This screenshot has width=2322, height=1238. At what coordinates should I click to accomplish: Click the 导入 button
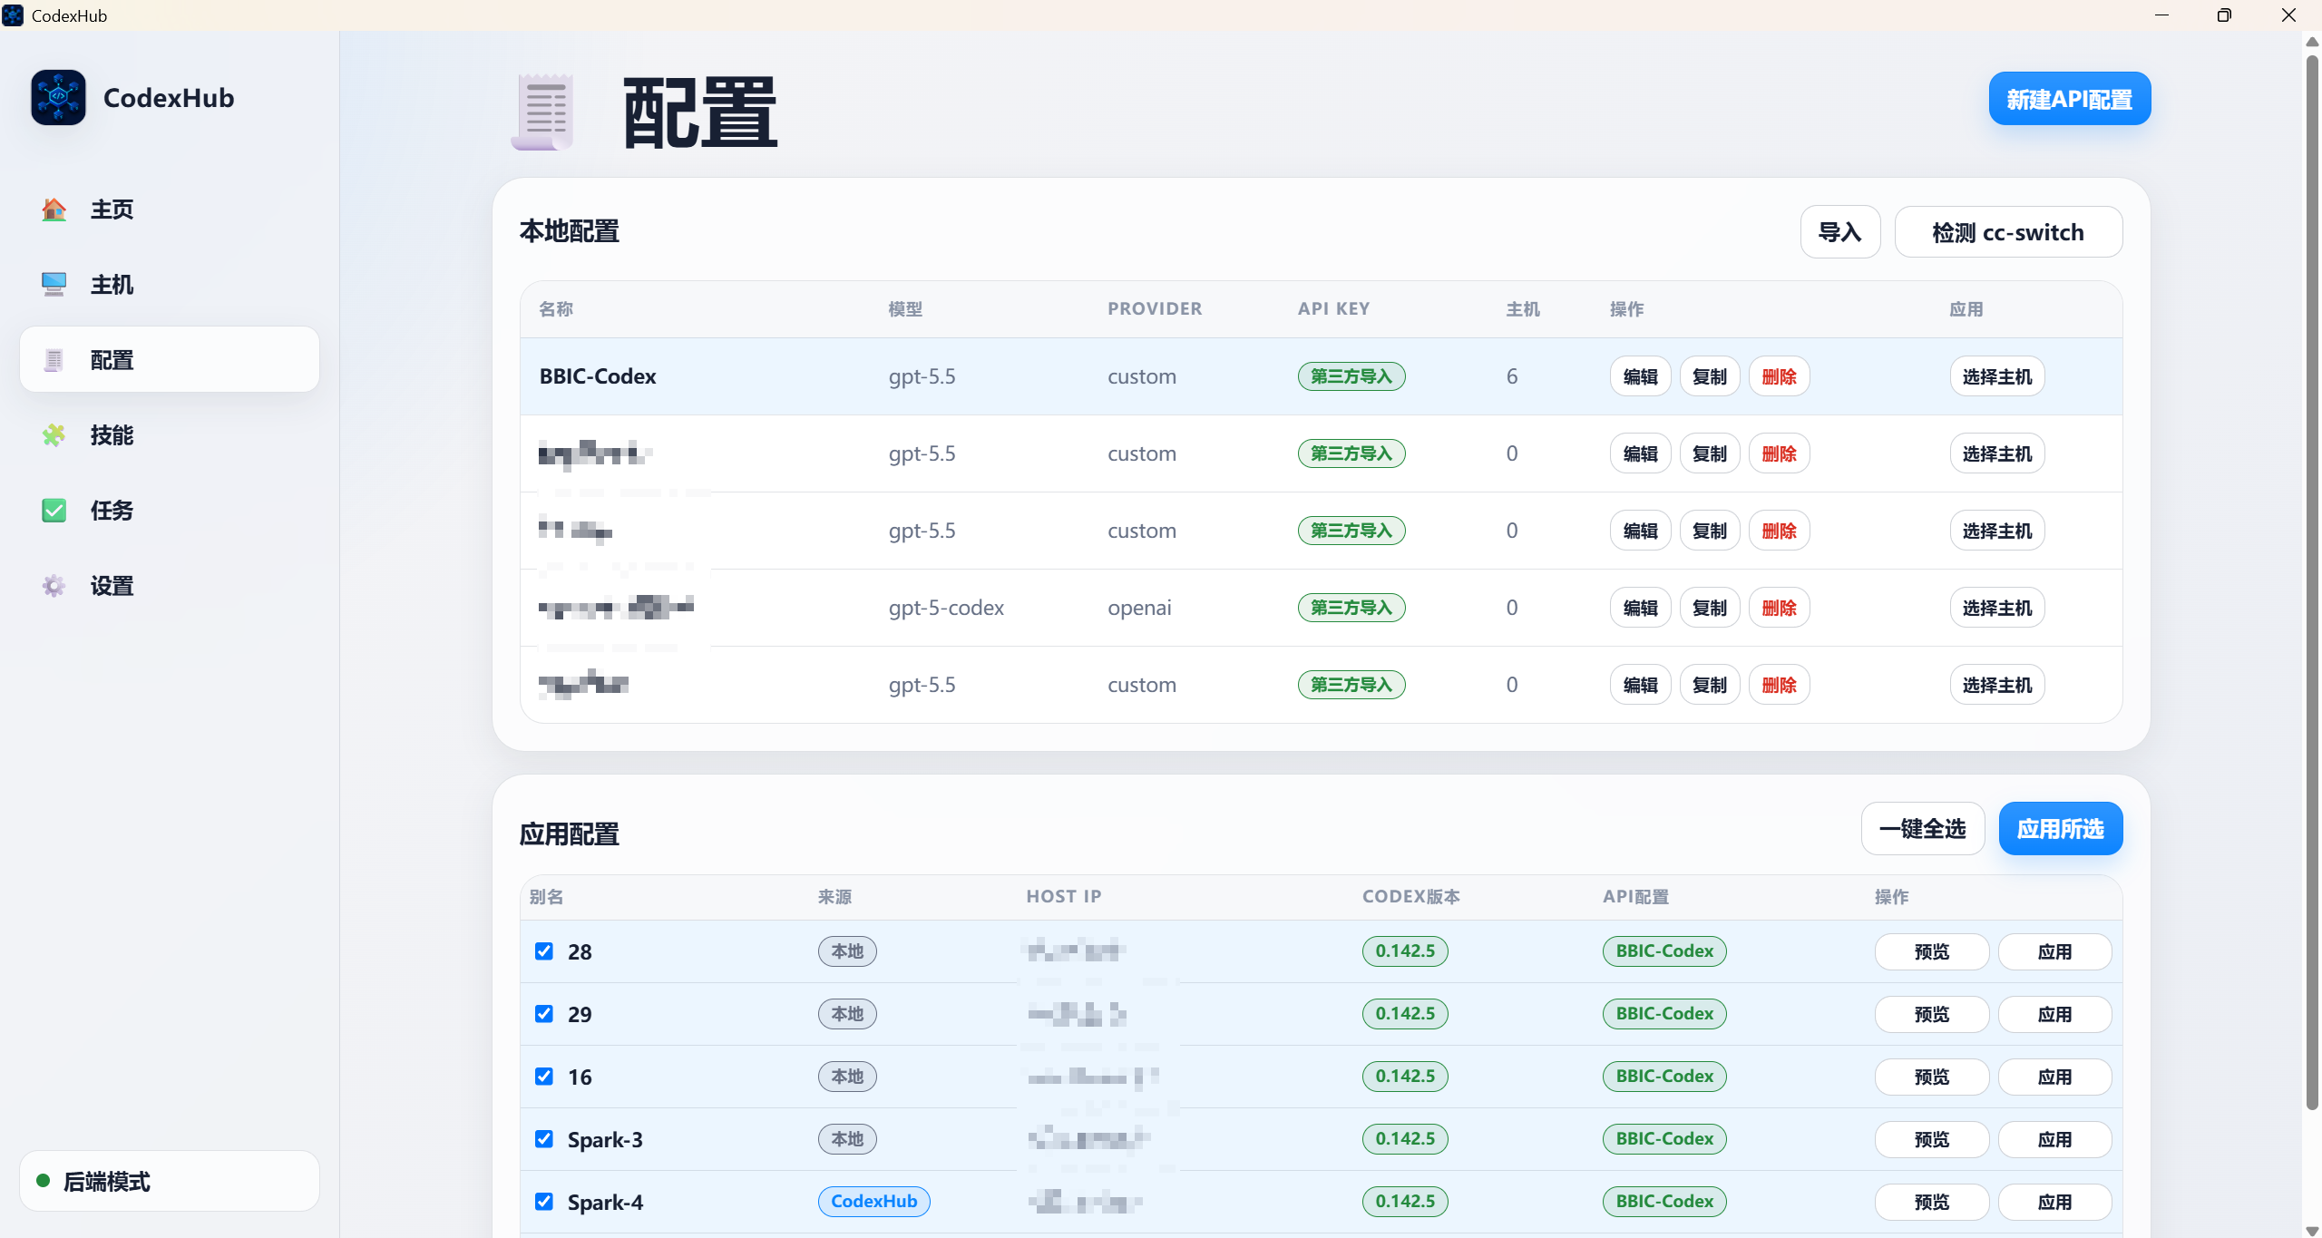coord(1840,232)
